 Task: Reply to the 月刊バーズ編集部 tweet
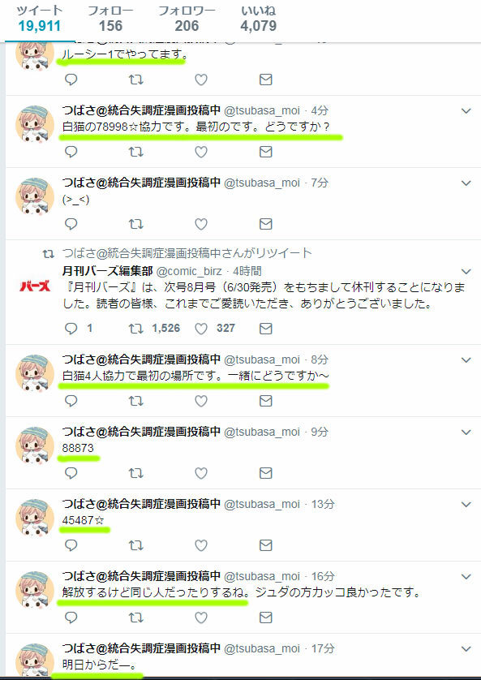tap(71, 329)
